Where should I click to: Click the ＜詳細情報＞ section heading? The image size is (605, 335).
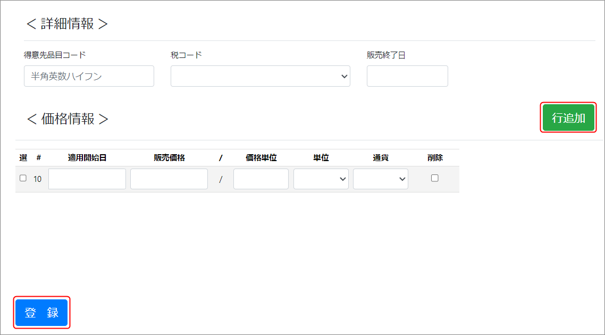[67, 24]
